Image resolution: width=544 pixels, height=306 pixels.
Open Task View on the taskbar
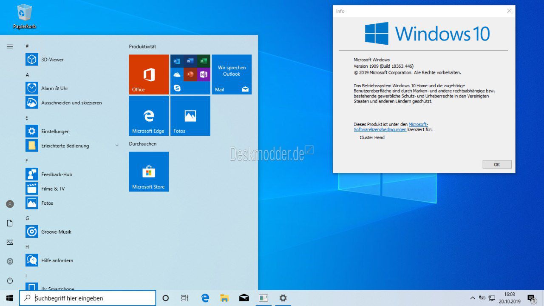[184, 298]
